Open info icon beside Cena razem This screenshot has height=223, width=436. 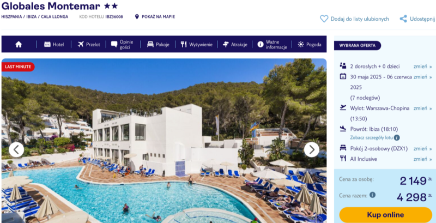coord(372,195)
